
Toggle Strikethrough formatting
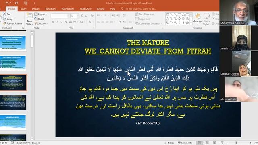point(70,22)
